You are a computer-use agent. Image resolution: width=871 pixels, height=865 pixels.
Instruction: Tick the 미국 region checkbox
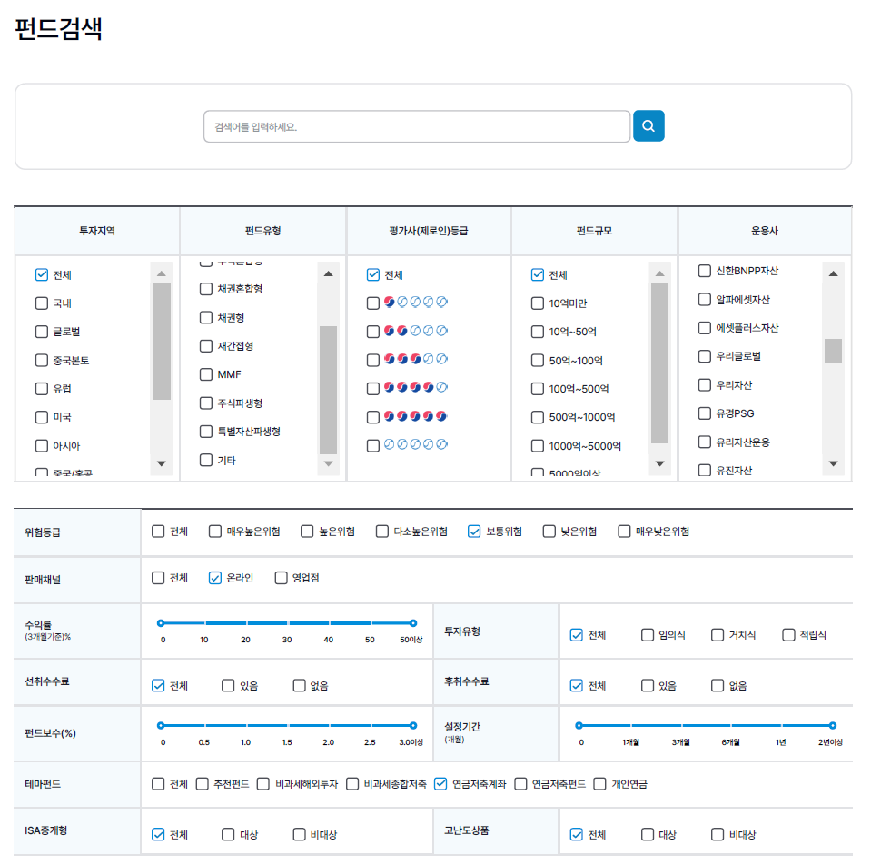[42, 417]
